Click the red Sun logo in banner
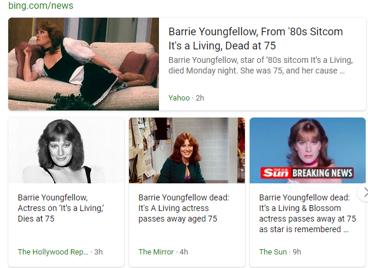This screenshot has height=268, width=368. click(275, 173)
